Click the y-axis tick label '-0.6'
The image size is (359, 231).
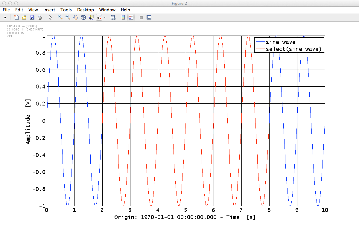pos(40,172)
